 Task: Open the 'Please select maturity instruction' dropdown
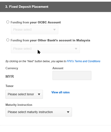[39, 112]
